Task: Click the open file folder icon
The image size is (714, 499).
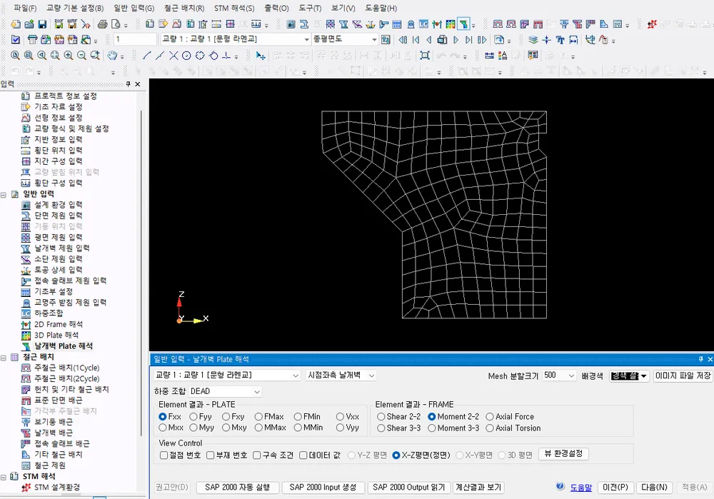Action: pyautogui.click(x=29, y=24)
